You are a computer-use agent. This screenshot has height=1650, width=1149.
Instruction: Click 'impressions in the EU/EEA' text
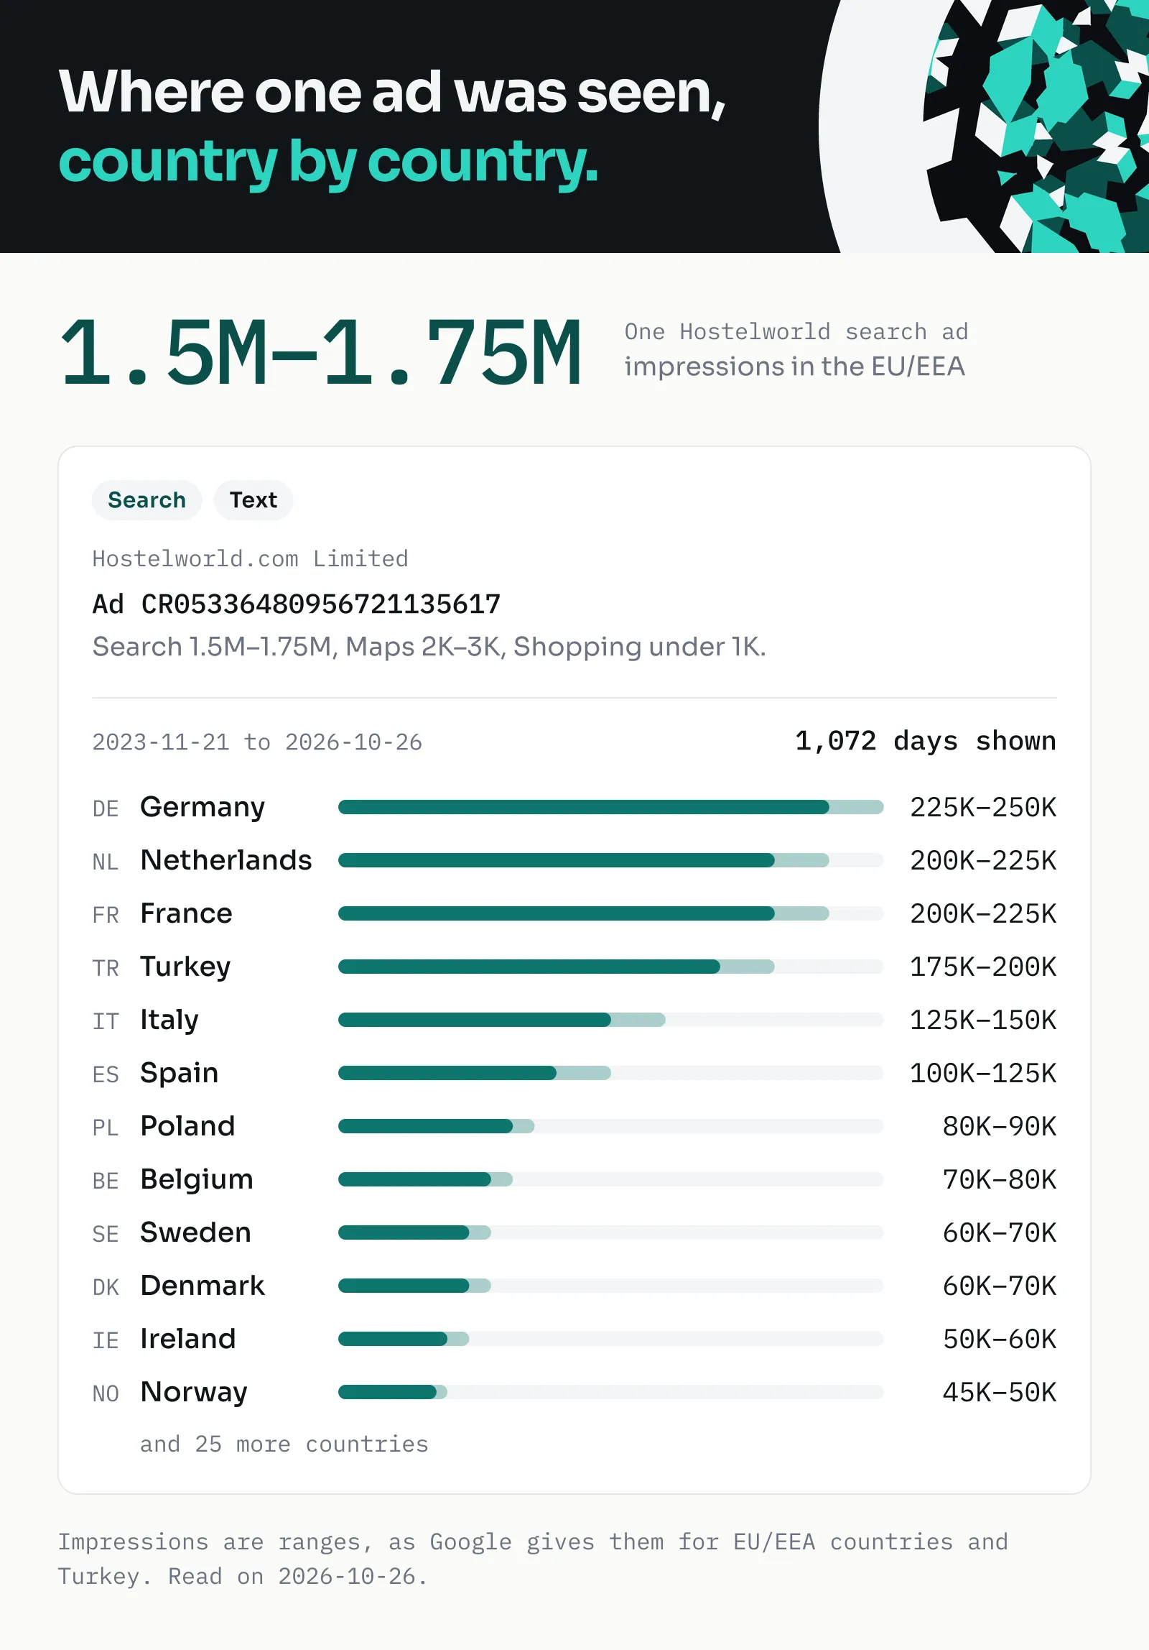794,367
